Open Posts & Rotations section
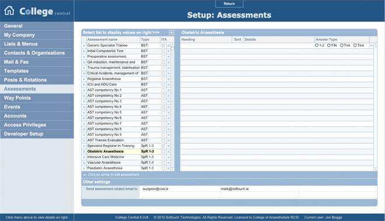Viewport: 385px width, 221px height. tap(37, 80)
